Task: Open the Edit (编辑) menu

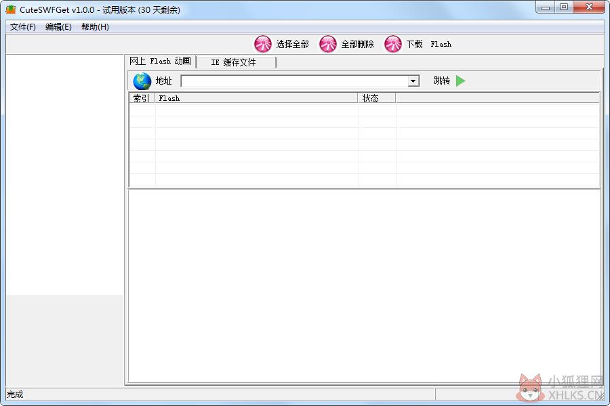Action: (58, 27)
